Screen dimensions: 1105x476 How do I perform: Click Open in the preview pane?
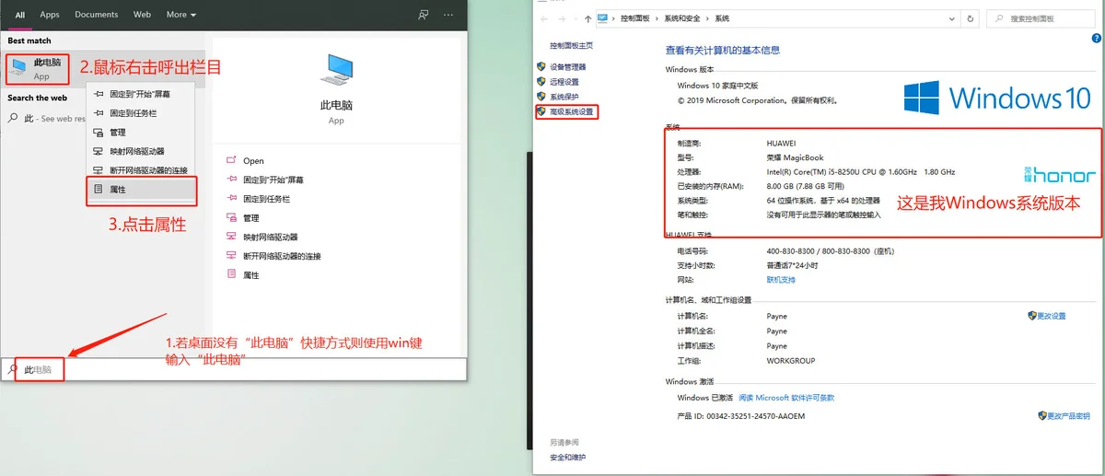(253, 161)
